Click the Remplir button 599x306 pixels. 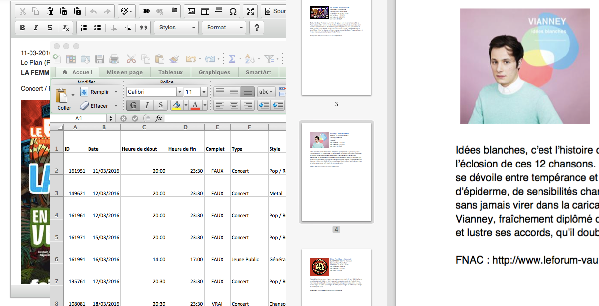95,92
